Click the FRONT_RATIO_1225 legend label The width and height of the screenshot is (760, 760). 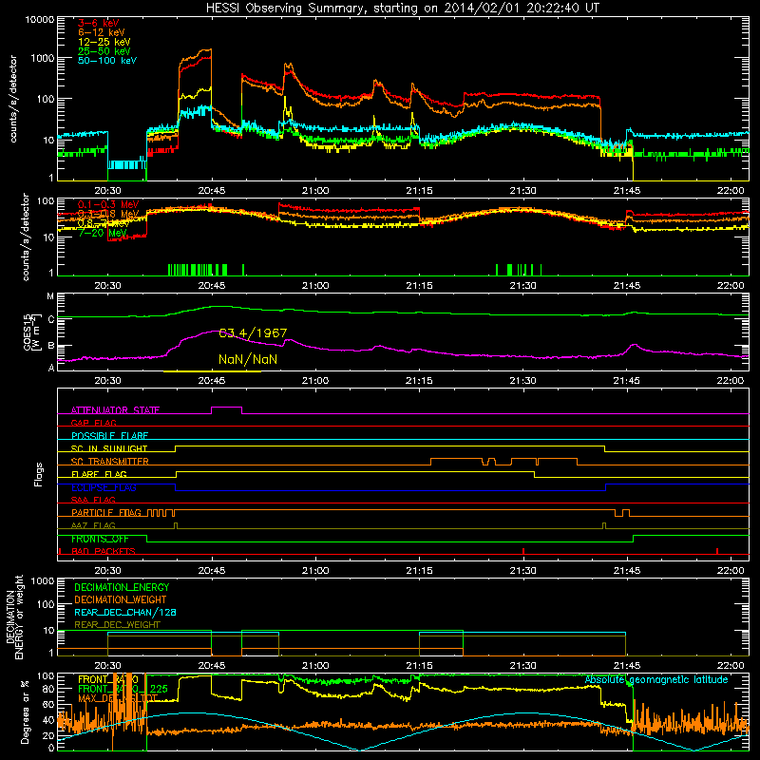(x=123, y=689)
